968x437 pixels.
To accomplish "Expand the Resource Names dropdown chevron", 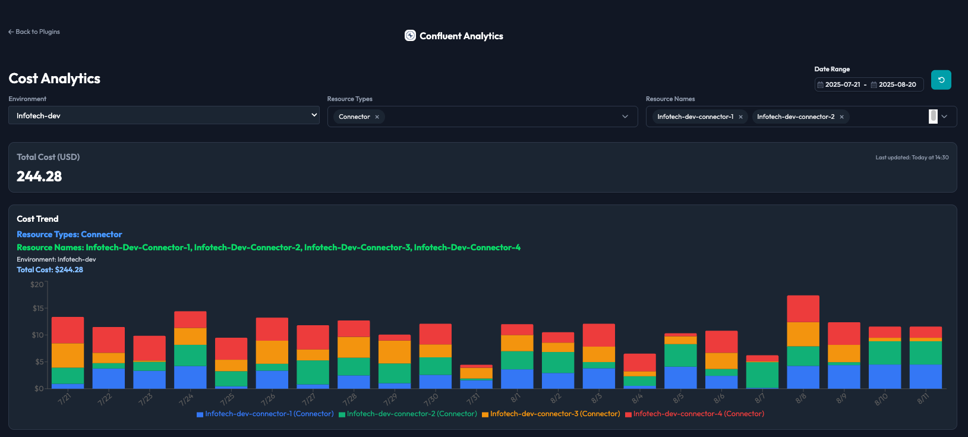I will click(x=944, y=117).
